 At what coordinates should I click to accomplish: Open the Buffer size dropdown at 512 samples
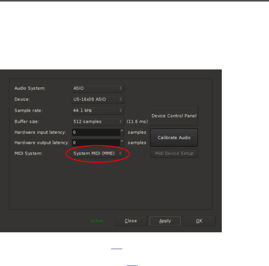(98, 122)
